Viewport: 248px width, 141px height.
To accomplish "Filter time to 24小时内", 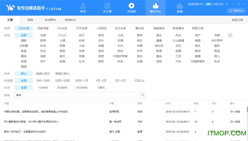I will click(x=82, y=88).
